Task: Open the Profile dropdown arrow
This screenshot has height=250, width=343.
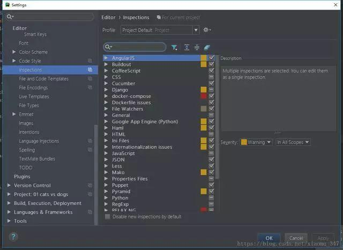Action: (x=196, y=30)
